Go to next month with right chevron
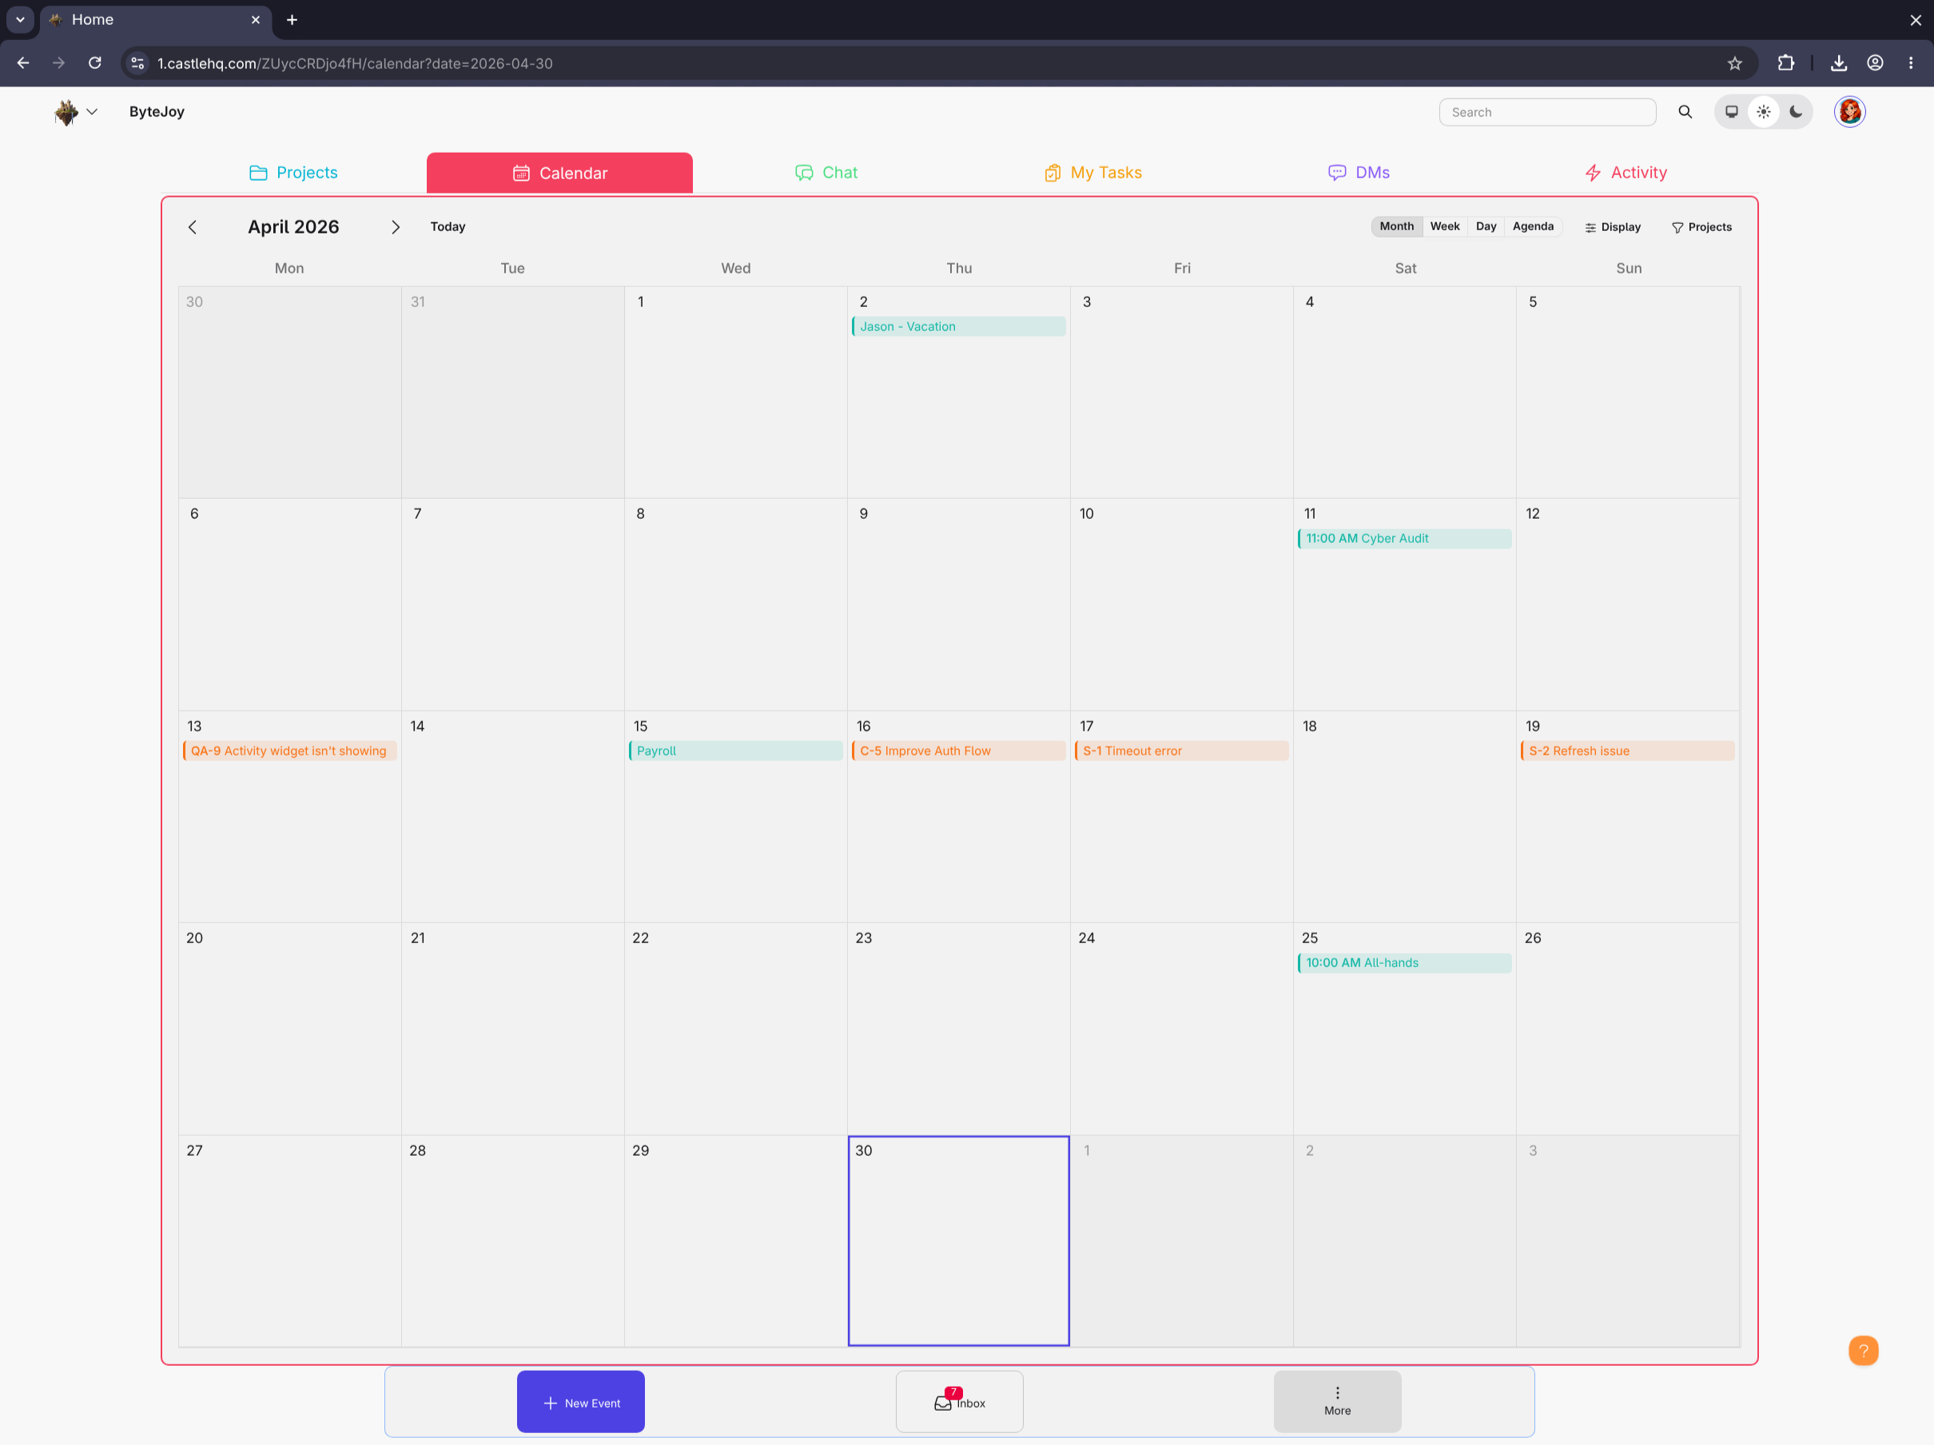The height and width of the screenshot is (1445, 1934). pos(396,227)
